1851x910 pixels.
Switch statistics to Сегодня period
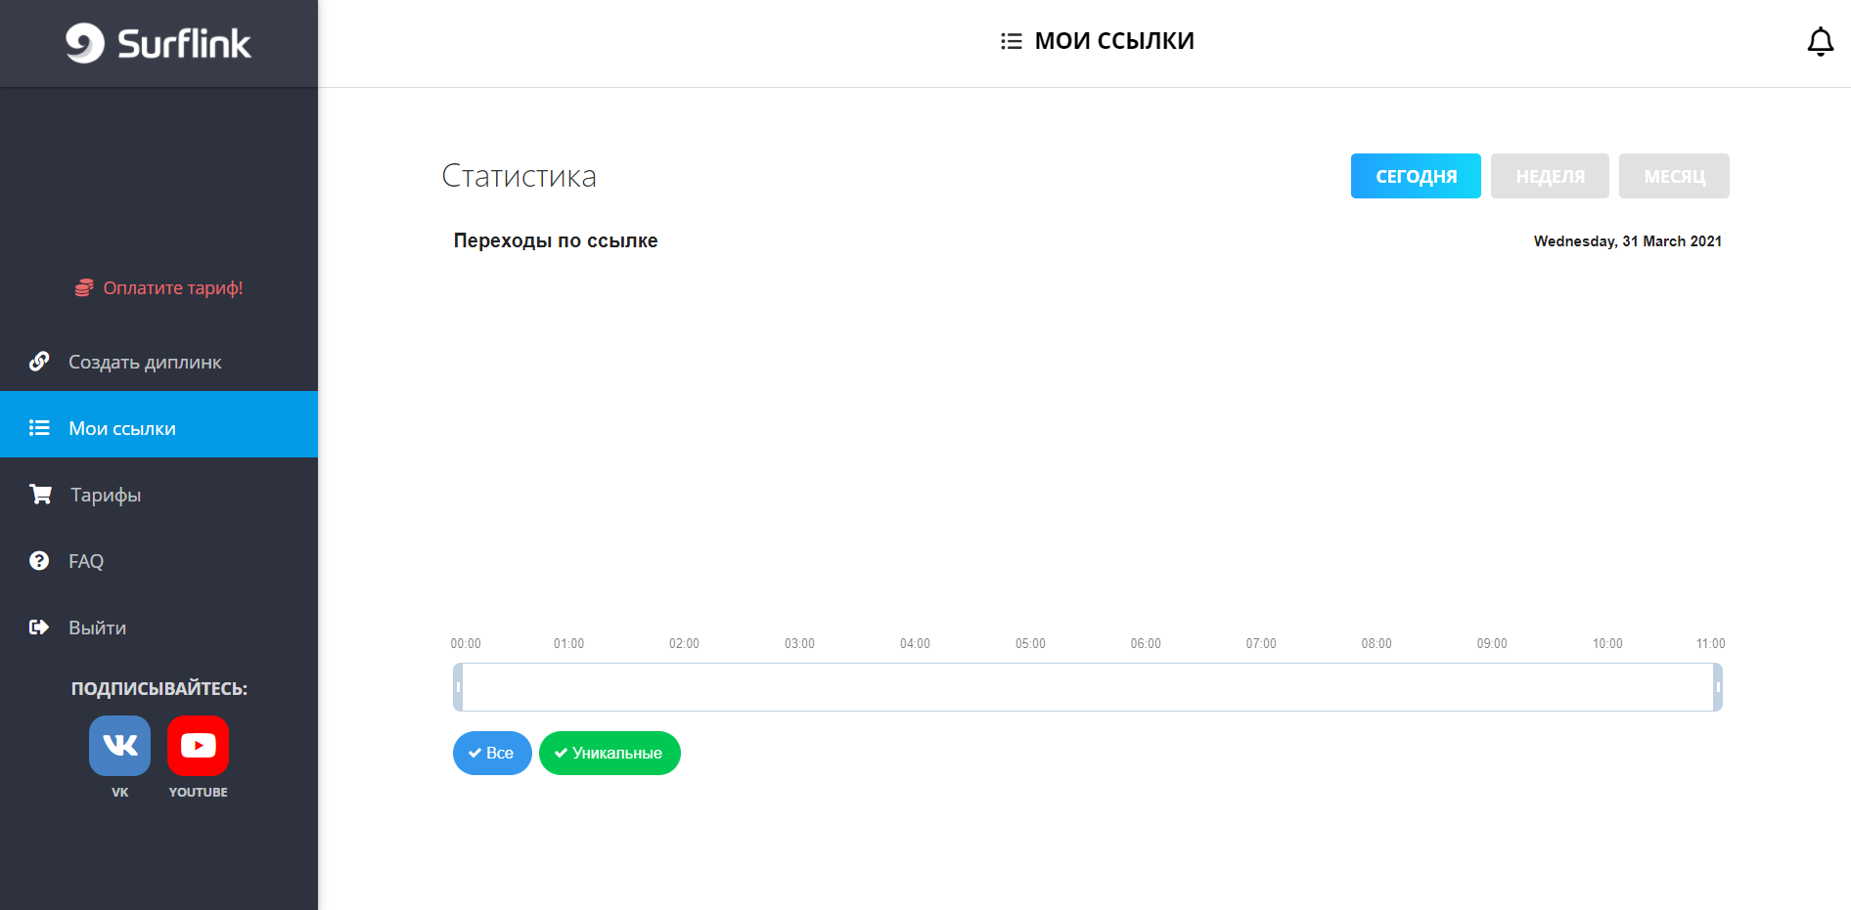pos(1416,176)
